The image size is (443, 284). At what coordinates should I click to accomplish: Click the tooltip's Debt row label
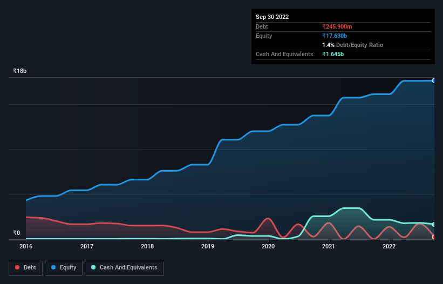(x=262, y=26)
